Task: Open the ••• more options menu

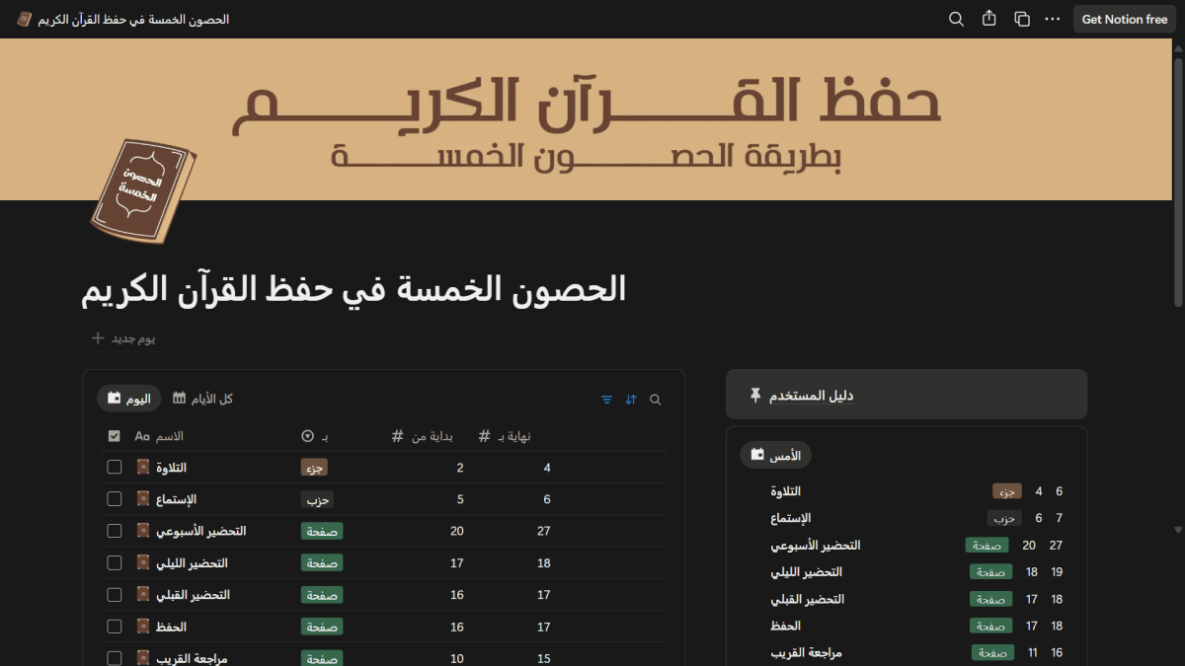Action: [x=1052, y=19]
